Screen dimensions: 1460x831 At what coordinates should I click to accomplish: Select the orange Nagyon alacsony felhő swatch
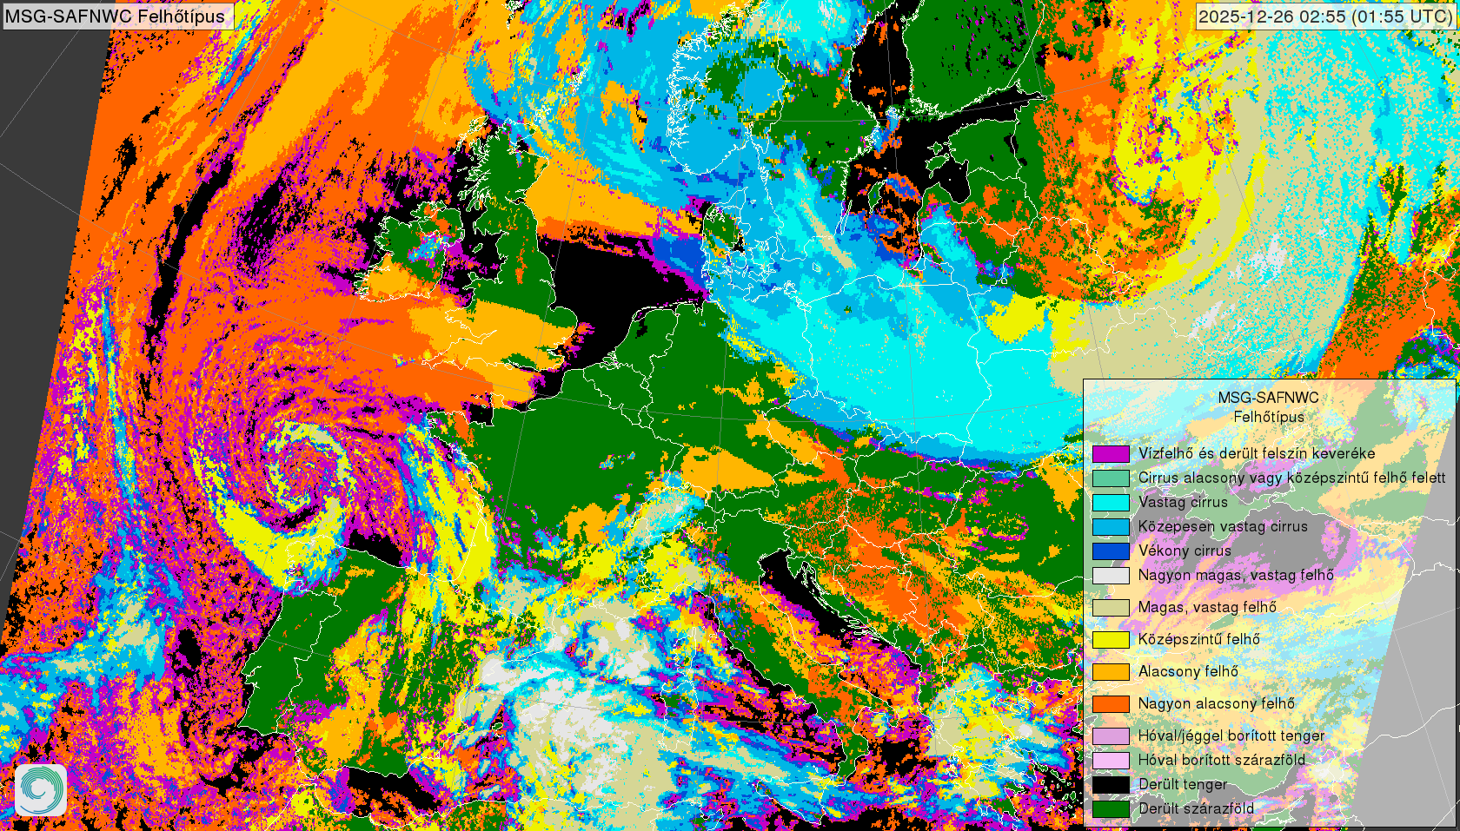(x=1111, y=703)
